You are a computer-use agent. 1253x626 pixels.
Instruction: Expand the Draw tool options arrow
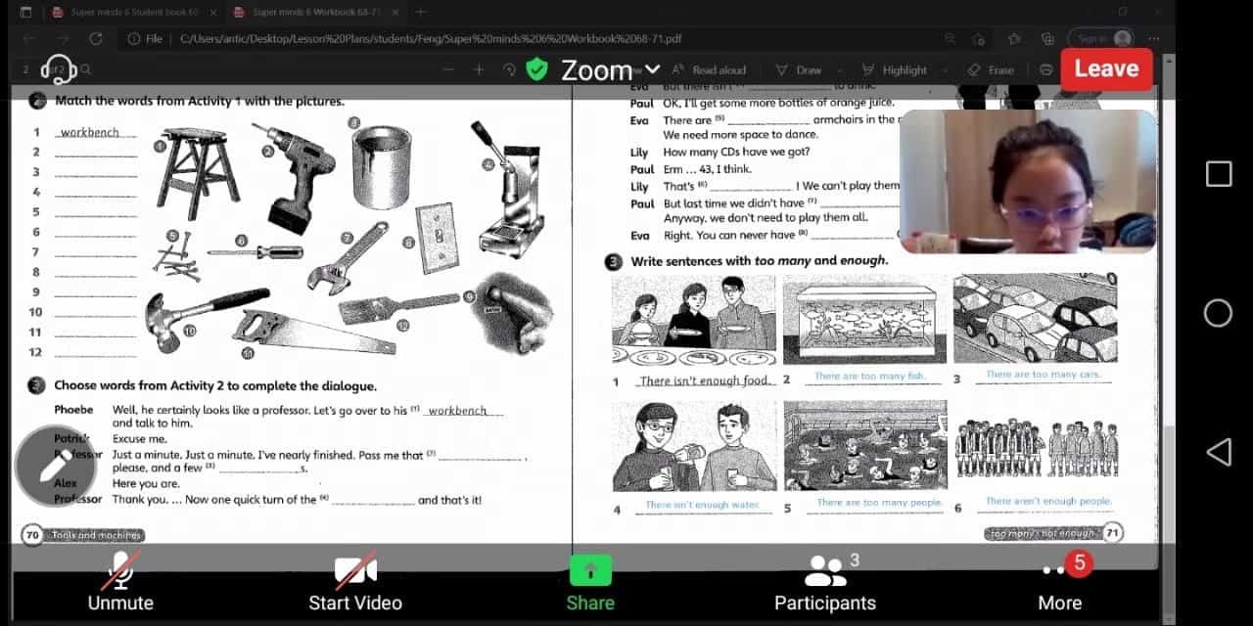pyautogui.click(x=840, y=69)
